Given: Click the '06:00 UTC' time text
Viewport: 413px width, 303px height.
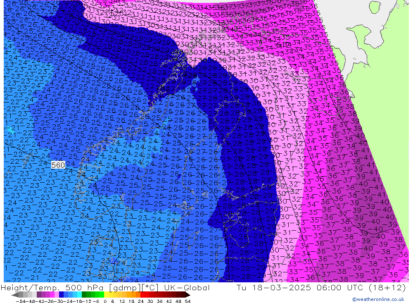Looking at the screenshot, I should click(341, 287).
